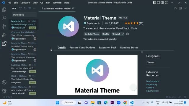Open Run and Debug view
The height and width of the screenshot is (106, 189).
point(4,35)
